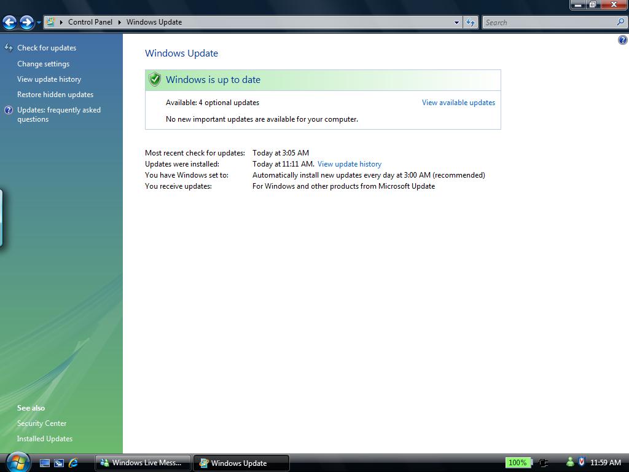This screenshot has height=472, width=629.
Task: Click Check for updates link
Action: (x=47, y=48)
